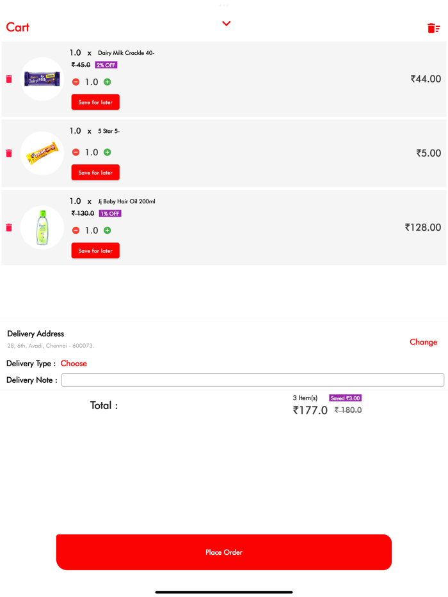Viewport: 448px width, 597px height.
Task: Open Dairy Milk Crackle product image
Action: pos(42,79)
